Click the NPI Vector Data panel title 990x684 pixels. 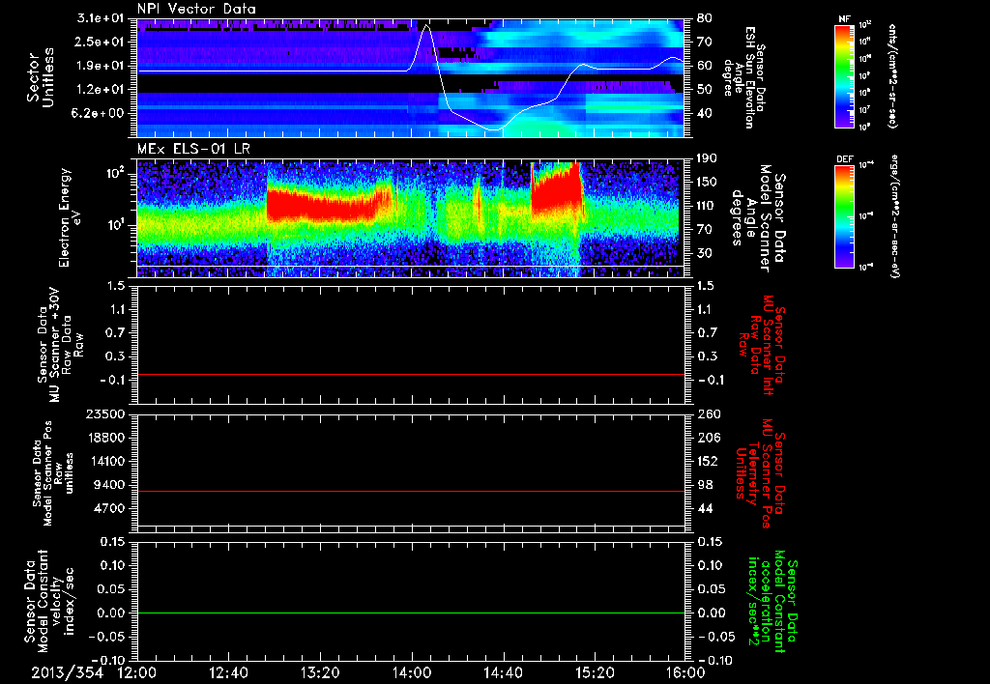(x=196, y=9)
